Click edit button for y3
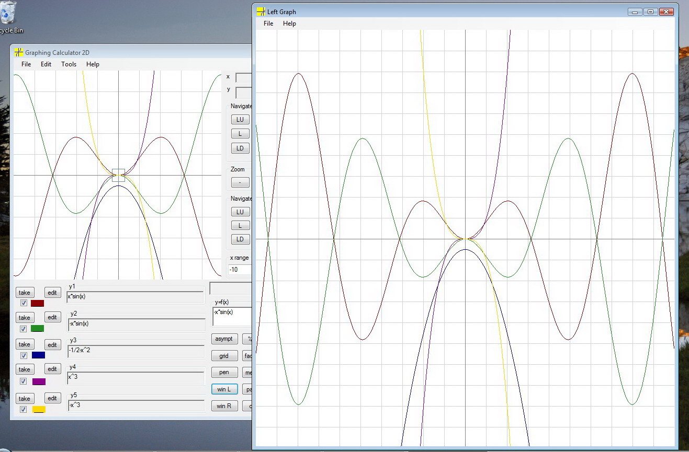The width and height of the screenshot is (689, 452). [52, 345]
